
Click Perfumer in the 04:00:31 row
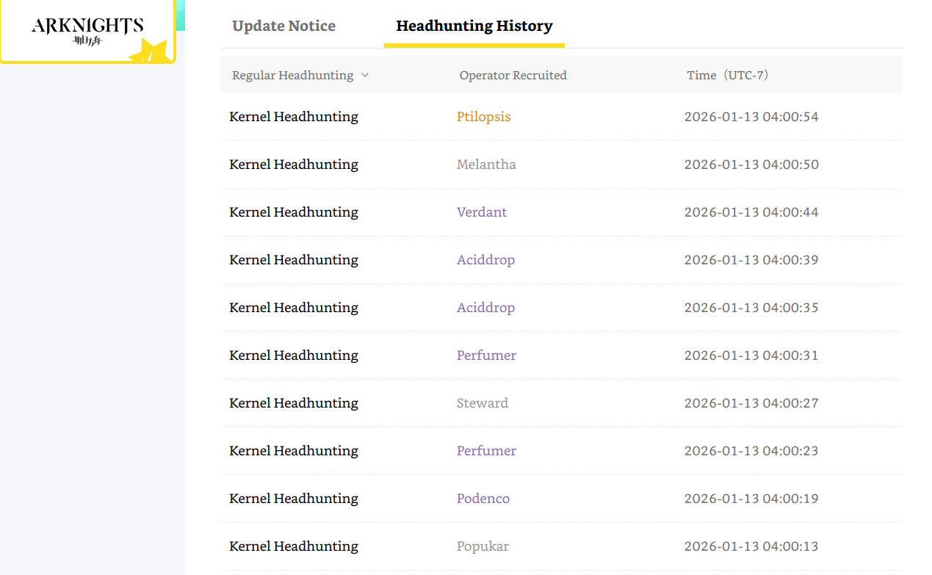click(x=486, y=355)
